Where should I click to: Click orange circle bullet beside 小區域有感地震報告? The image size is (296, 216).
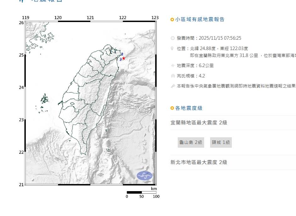point(172,20)
